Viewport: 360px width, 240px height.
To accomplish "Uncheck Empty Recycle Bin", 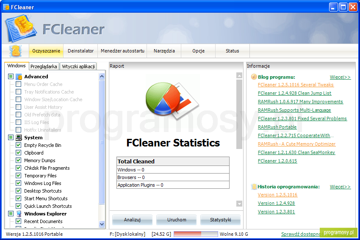I will 18,145.
